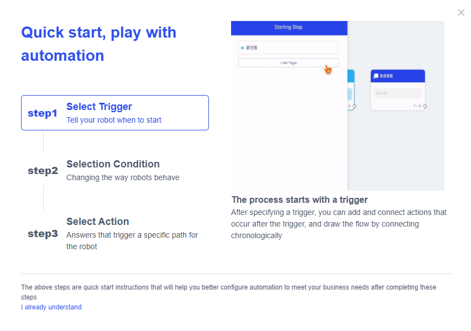The image size is (471, 331).
Task: Click the blue 发送消息 node header
Action: [397, 76]
